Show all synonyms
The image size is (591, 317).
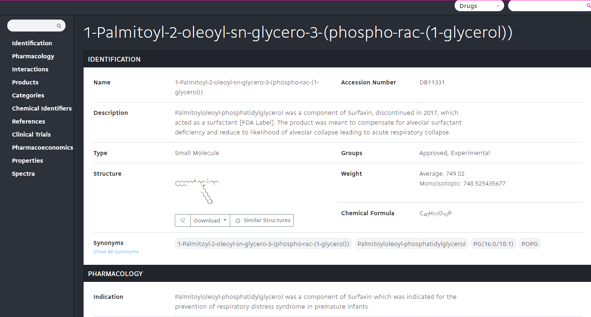pyautogui.click(x=116, y=252)
